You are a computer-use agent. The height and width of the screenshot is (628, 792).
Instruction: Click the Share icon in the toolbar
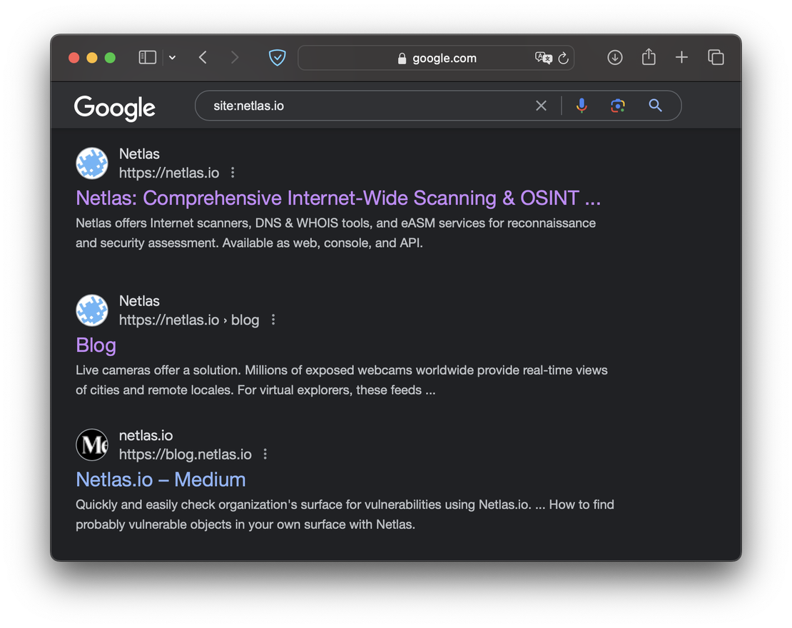coord(648,57)
